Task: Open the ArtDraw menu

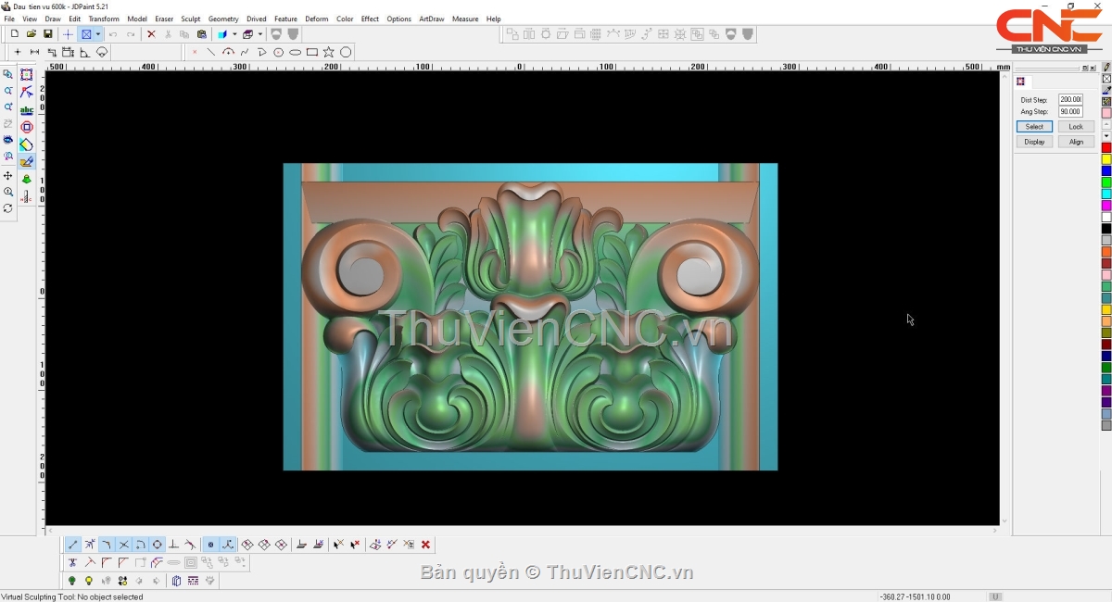Action: tap(431, 19)
